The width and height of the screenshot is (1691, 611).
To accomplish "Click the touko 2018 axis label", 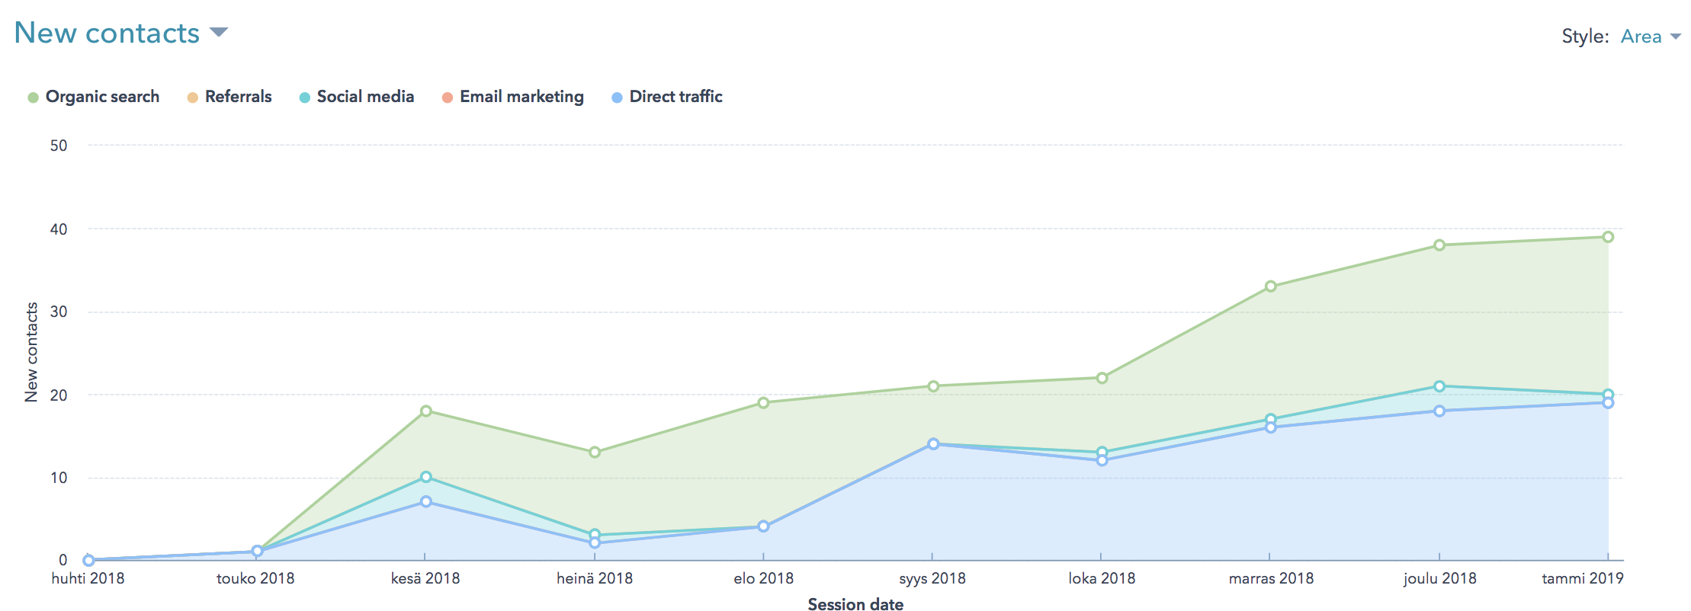I will click(255, 578).
